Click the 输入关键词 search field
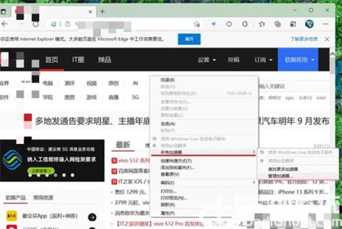The image size is (342, 229). (293, 86)
